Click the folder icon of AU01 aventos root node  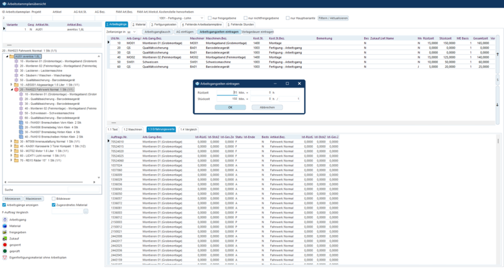point(11,57)
